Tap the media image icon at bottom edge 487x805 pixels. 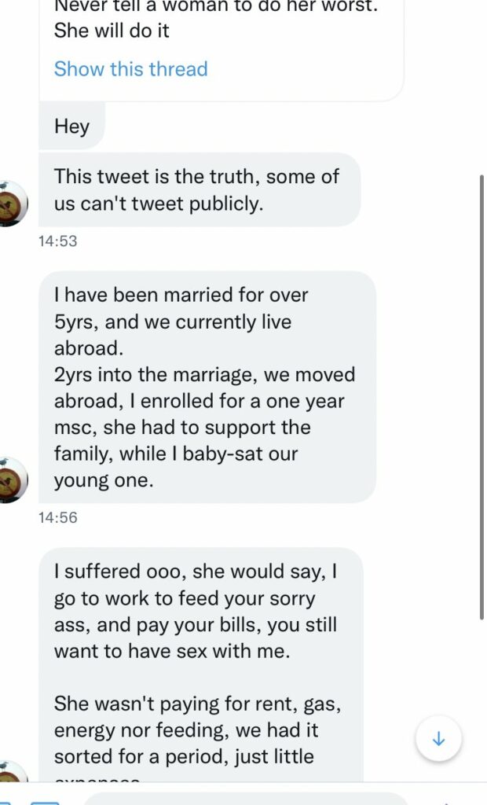pyautogui.click(x=45, y=800)
